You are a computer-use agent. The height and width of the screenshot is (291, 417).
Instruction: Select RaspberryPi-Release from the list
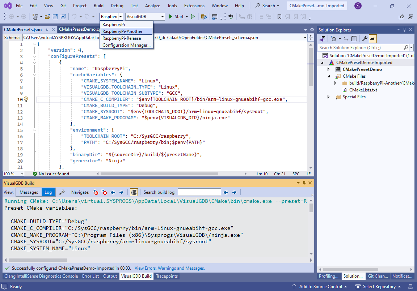click(127, 38)
